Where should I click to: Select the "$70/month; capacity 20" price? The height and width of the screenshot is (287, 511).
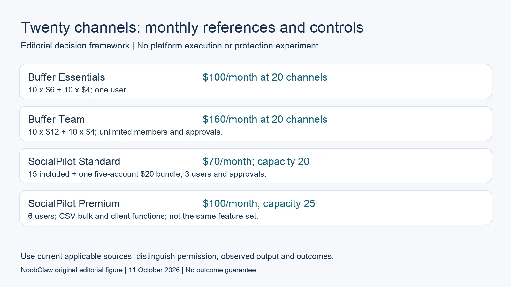256,161
